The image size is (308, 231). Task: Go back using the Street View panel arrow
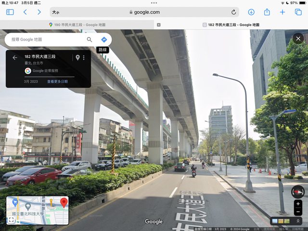tap(15, 58)
